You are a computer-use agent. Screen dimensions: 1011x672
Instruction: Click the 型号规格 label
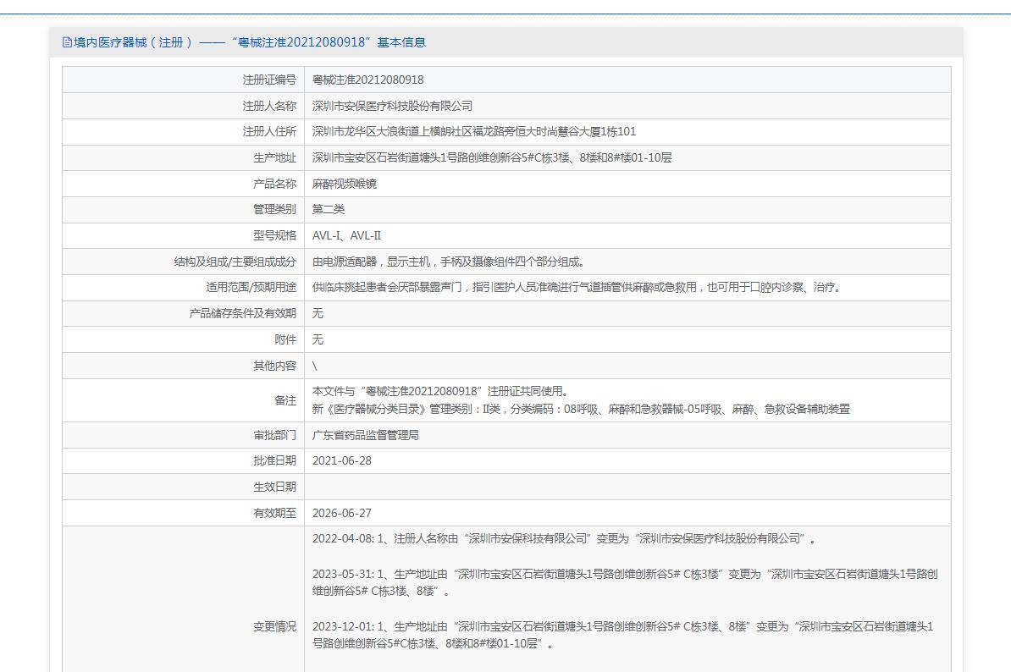(274, 236)
